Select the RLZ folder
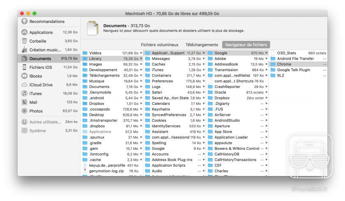345x201 pixels. point(298,75)
